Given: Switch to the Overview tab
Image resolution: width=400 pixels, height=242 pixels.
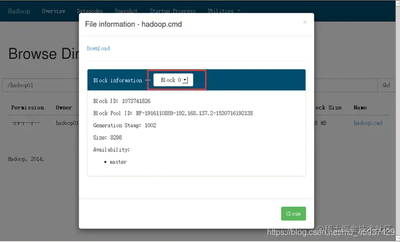Looking at the screenshot, I should pyautogui.click(x=54, y=11).
